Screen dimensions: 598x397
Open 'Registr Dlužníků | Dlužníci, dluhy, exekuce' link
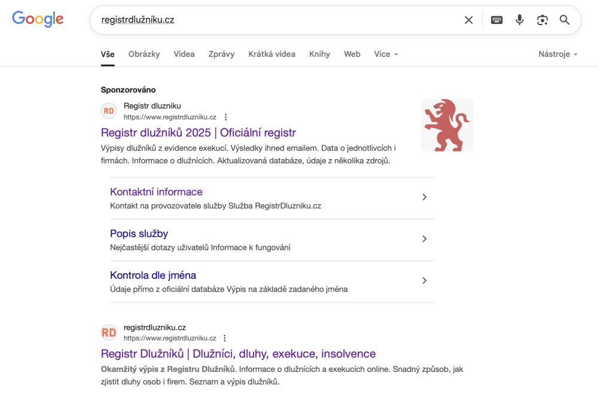click(238, 354)
